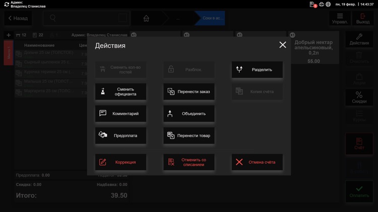The image size is (378, 212).
Task: Click Перенести товар button
Action: (189, 136)
